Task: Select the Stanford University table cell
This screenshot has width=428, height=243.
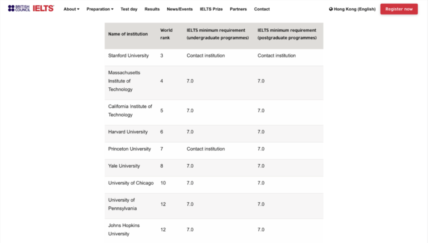Action: pos(128,56)
